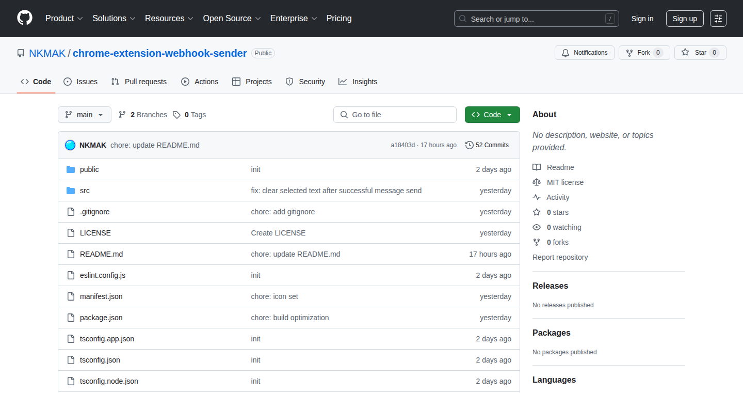Open the accessibility settings icon in header
743x393 pixels.
tap(718, 19)
